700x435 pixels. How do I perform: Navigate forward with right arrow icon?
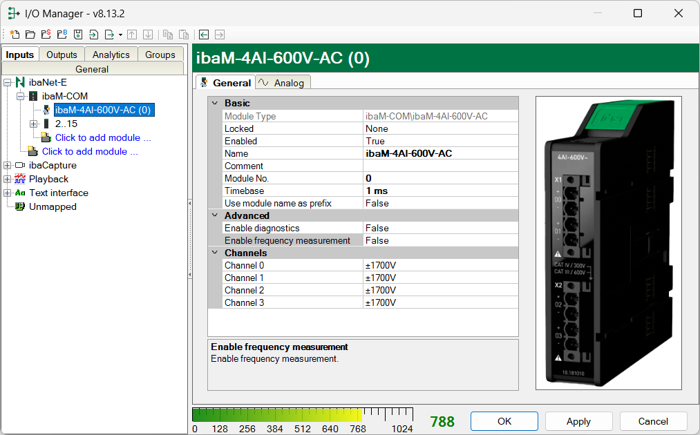(220, 35)
